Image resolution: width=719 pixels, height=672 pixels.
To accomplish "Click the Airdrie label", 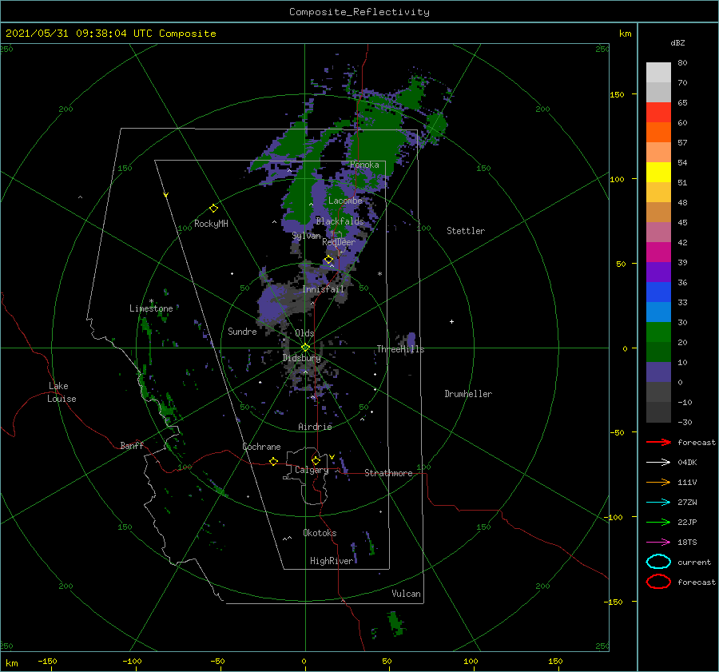I will 315,427.
